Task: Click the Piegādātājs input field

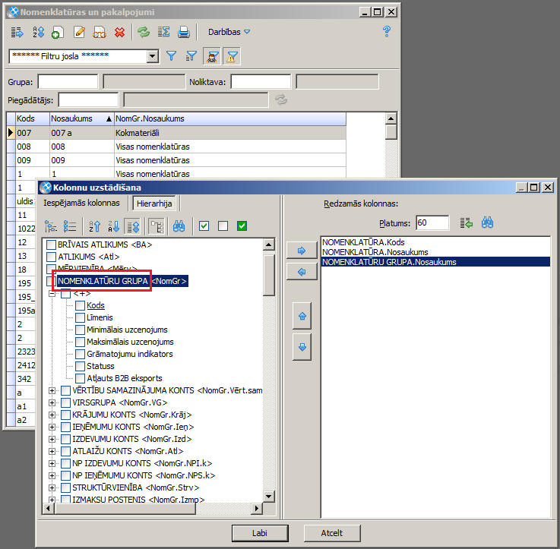Action: (x=88, y=100)
